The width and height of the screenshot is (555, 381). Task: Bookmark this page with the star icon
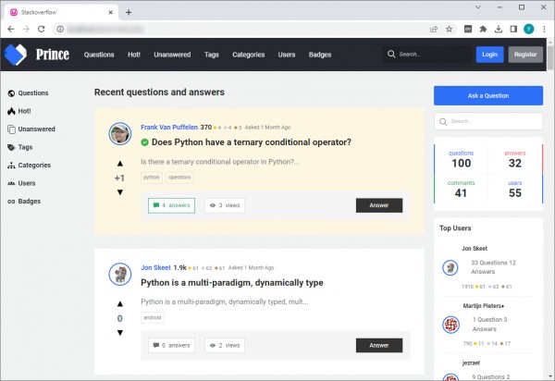(449, 29)
